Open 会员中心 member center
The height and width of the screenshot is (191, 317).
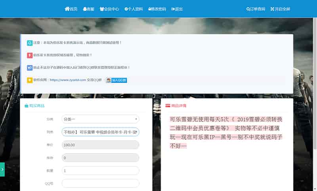click(109, 9)
